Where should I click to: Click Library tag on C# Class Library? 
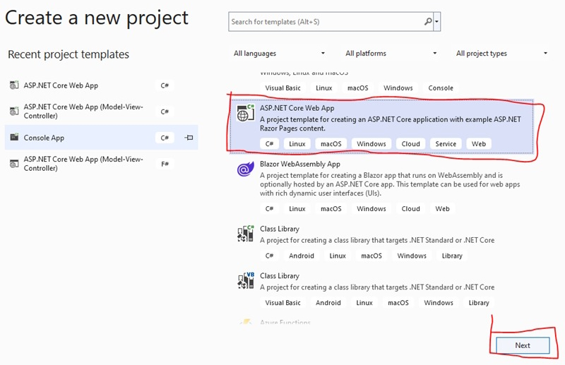tap(452, 256)
